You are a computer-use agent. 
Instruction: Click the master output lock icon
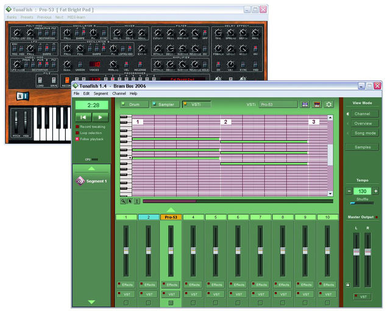point(348,285)
